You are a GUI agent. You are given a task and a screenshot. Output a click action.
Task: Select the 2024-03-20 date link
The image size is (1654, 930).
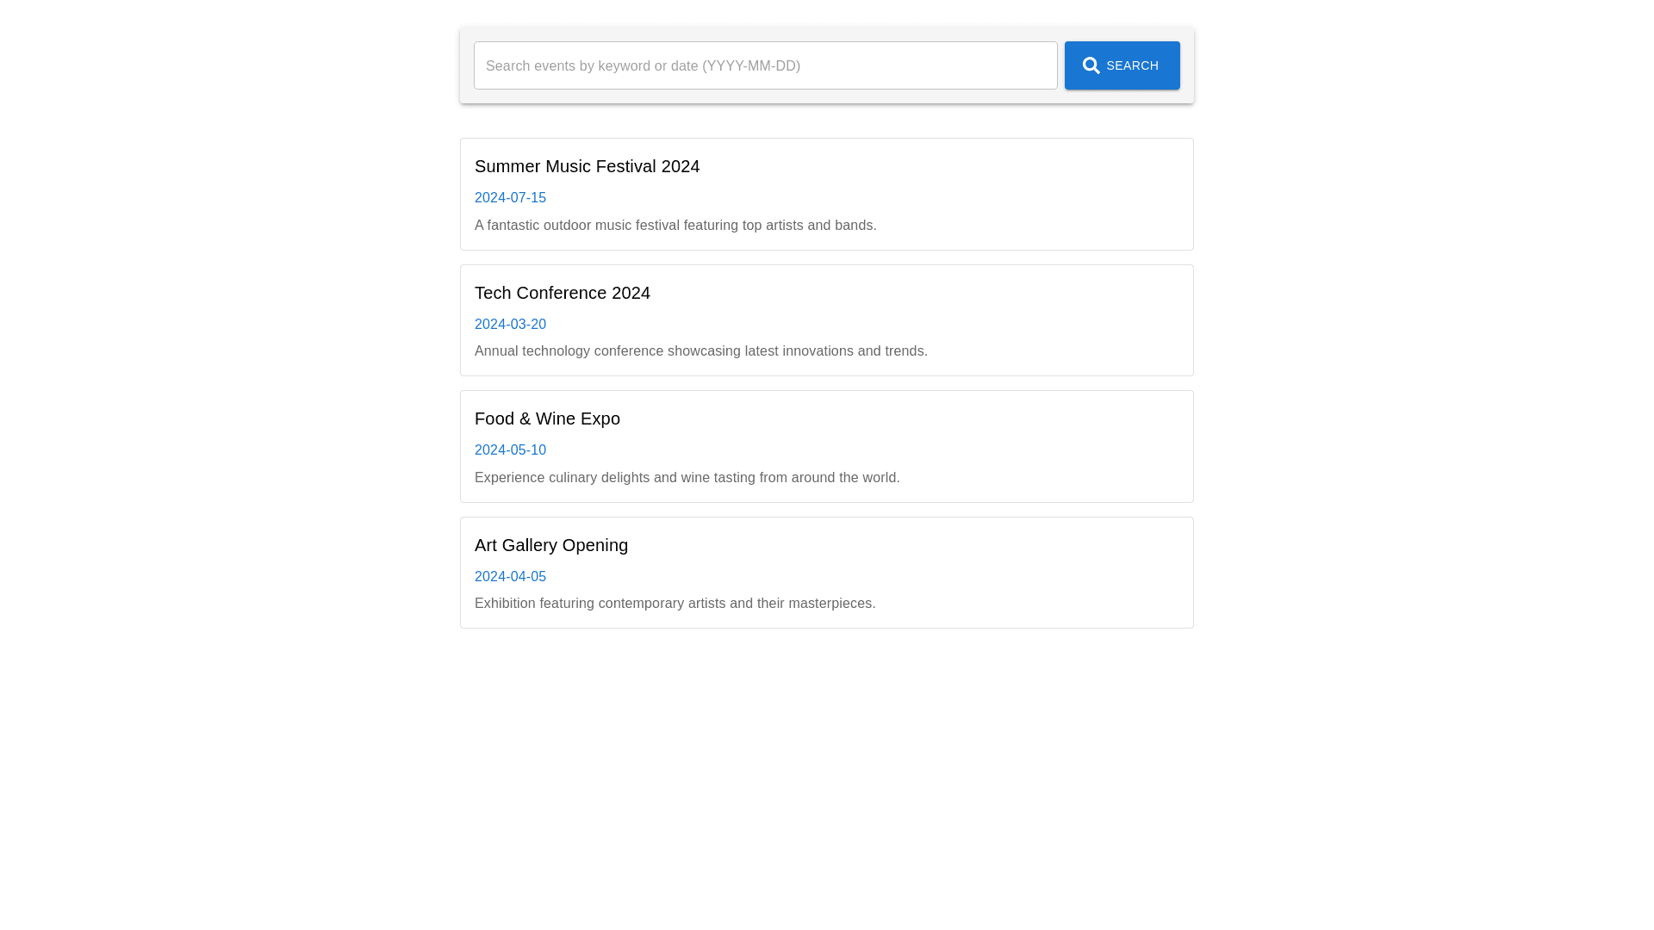point(510,325)
